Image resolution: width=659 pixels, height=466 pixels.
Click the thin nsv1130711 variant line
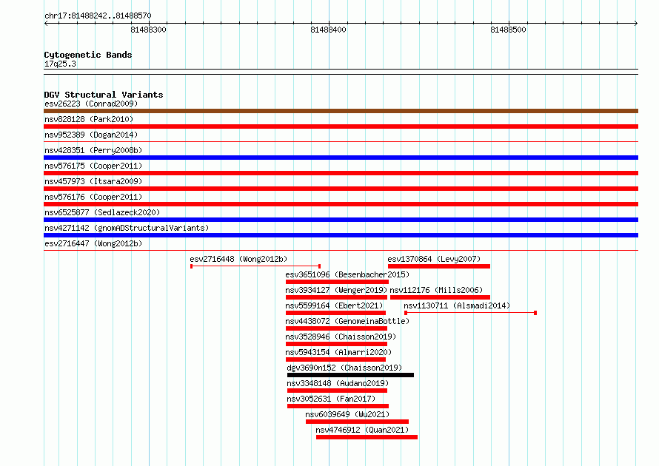[470, 313]
